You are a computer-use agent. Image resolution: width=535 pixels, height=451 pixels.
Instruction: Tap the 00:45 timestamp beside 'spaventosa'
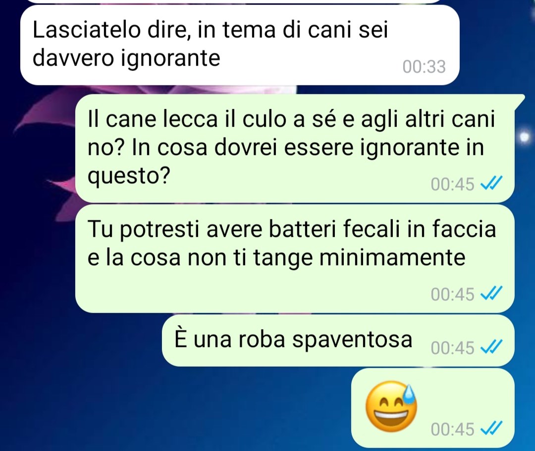tap(452, 348)
